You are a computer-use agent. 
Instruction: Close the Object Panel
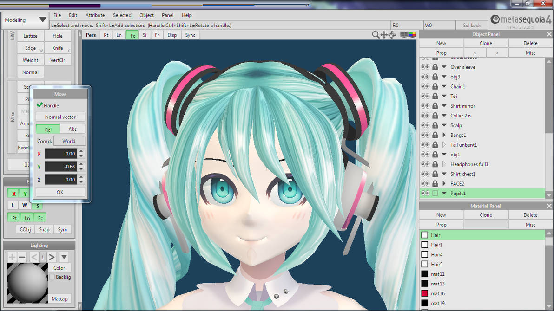tap(549, 34)
